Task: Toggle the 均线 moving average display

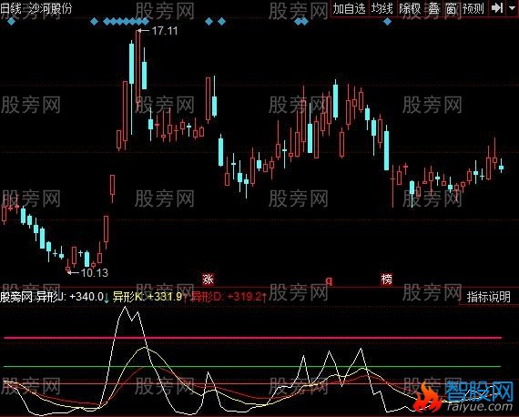Action: (382, 8)
